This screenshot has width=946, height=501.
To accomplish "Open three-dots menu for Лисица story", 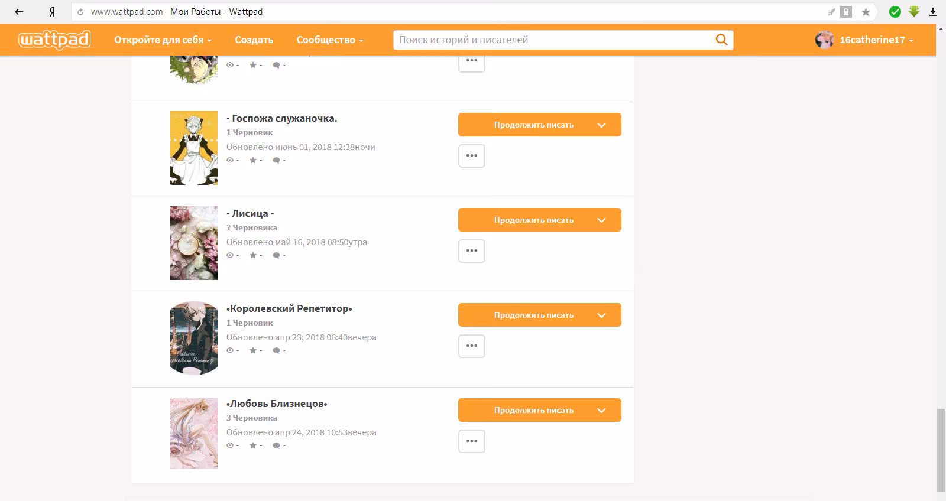I will 471,251.
